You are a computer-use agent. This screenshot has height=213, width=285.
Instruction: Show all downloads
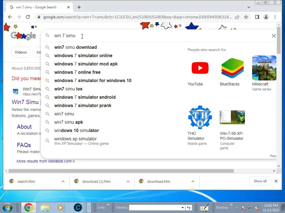click(260, 181)
